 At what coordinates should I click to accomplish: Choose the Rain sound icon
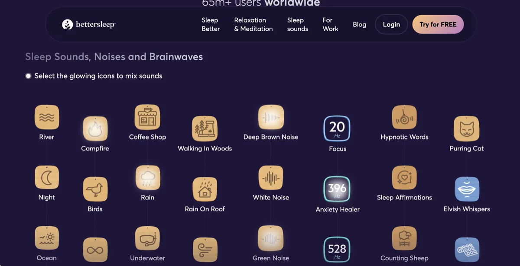coord(147,177)
